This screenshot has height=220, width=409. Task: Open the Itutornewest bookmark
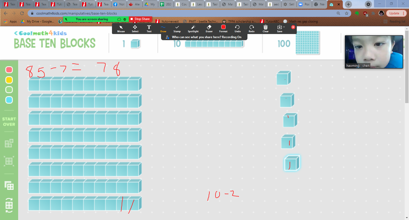(x=167, y=21)
